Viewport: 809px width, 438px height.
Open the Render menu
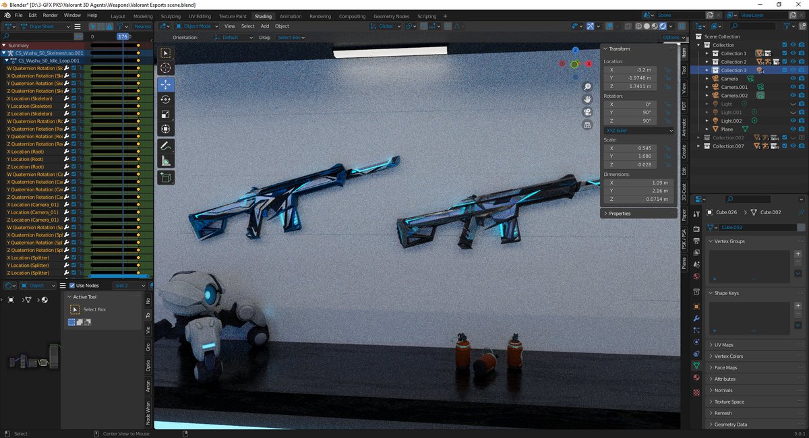pyautogui.click(x=51, y=15)
